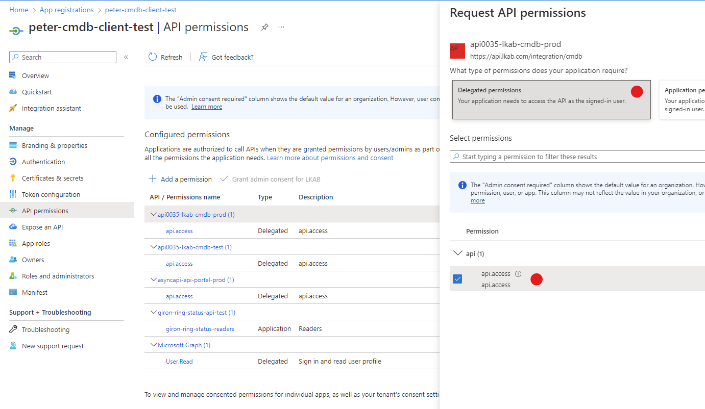Select the Application permissions option

click(684, 99)
